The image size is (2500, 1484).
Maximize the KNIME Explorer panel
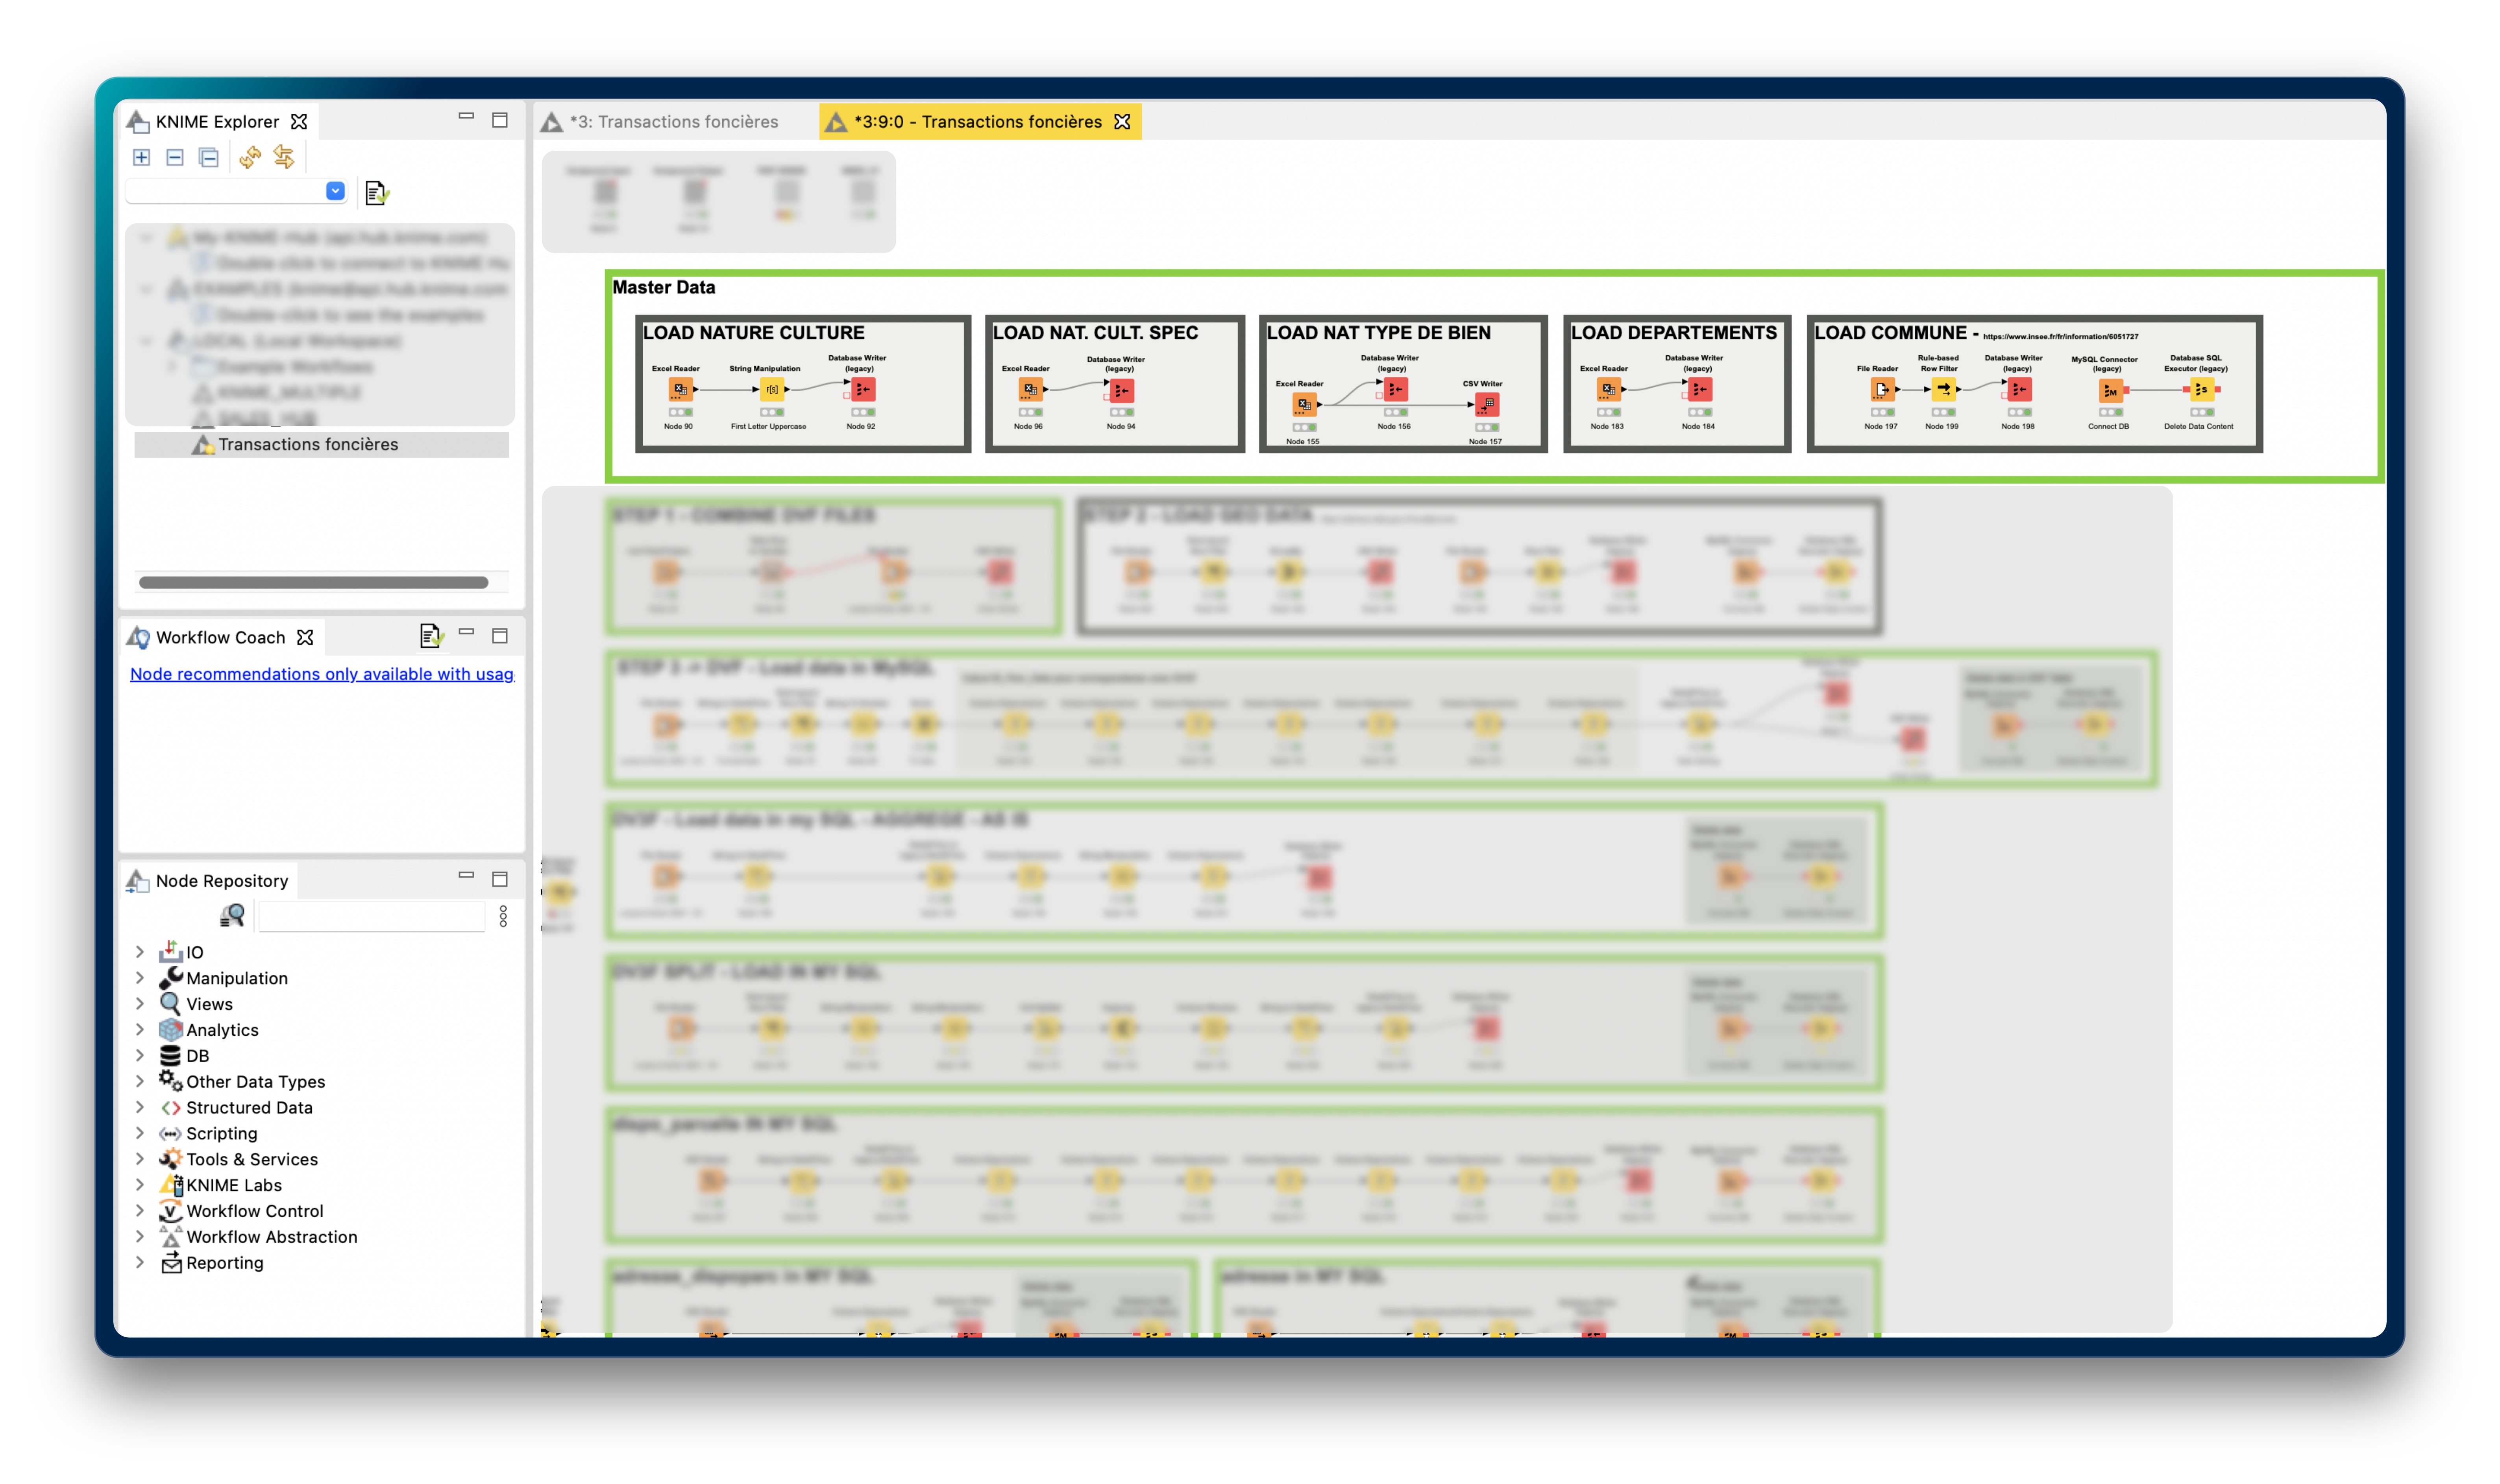[x=500, y=120]
